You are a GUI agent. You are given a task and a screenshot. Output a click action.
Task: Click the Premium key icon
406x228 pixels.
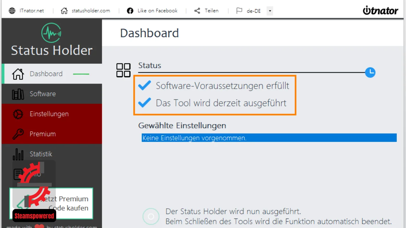(x=18, y=134)
